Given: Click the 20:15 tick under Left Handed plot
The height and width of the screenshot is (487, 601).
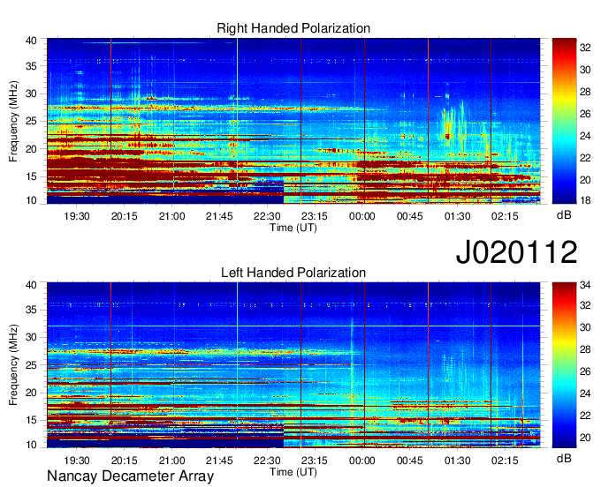Looking at the screenshot, I should coord(125,461).
